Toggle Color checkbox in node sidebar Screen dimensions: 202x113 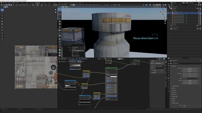pos(154,71)
